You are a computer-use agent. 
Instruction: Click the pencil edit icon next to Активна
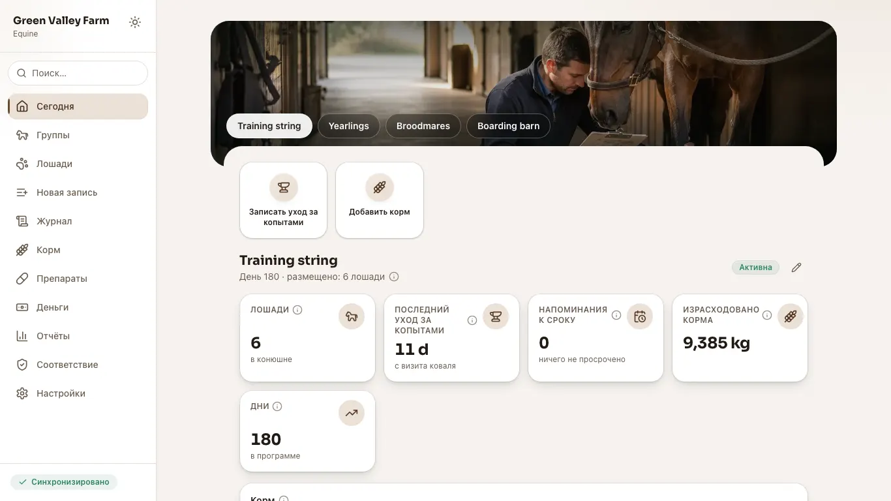click(796, 267)
